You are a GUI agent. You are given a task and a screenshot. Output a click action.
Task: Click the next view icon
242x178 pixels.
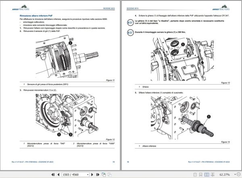point(110,175)
